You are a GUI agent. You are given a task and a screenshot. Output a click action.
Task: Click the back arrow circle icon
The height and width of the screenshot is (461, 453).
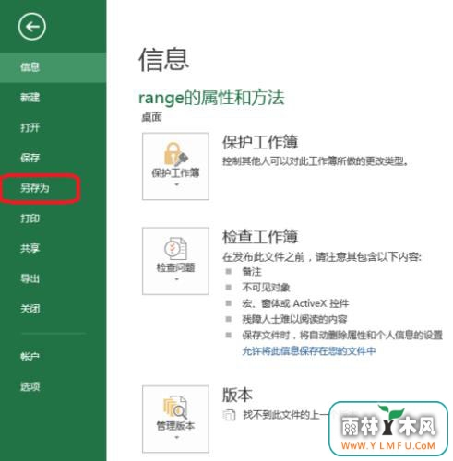[31, 27]
